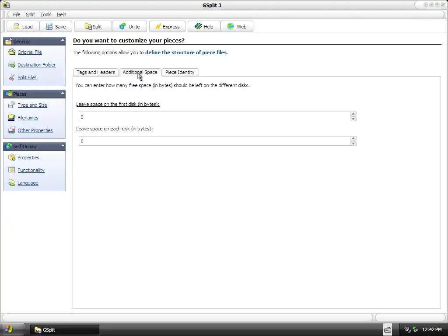Click the on-screen keyboard tray icon
This screenshot has height=336, width=448.
[x=388, y=329]
